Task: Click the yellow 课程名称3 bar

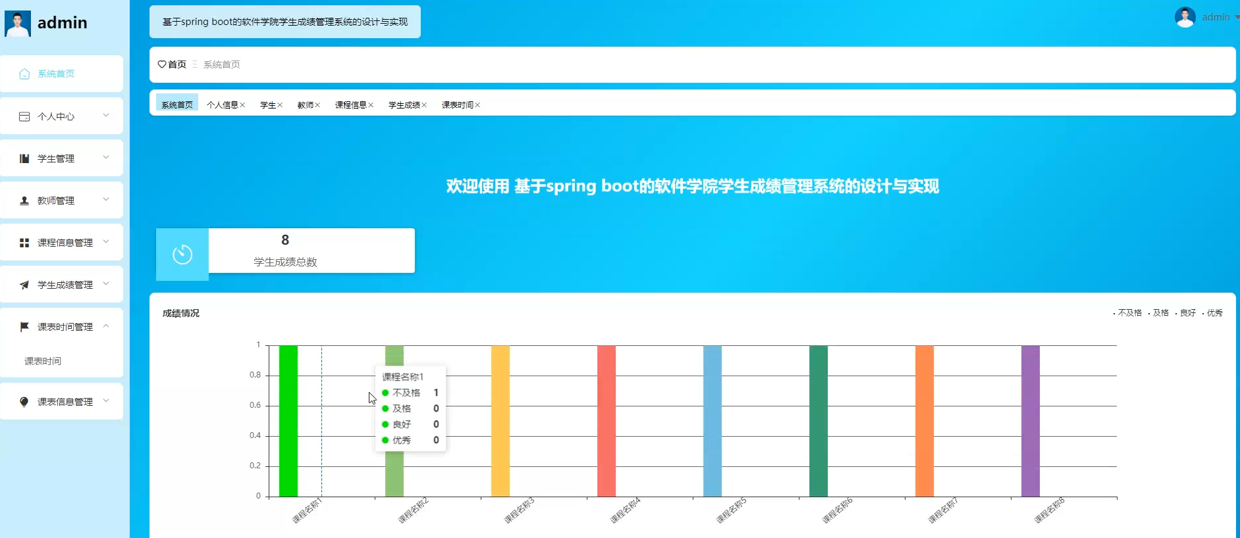Action: coord(500,421)
